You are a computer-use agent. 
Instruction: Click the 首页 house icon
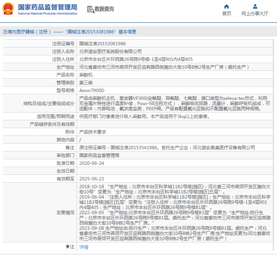click(227, 6)
